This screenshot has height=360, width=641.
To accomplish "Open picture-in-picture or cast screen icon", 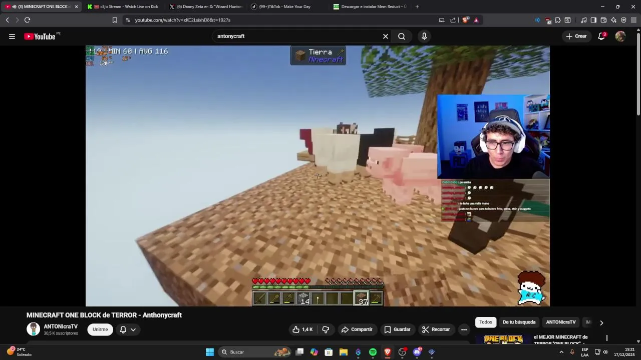I will pyautogui.click(x=442, y=20).
